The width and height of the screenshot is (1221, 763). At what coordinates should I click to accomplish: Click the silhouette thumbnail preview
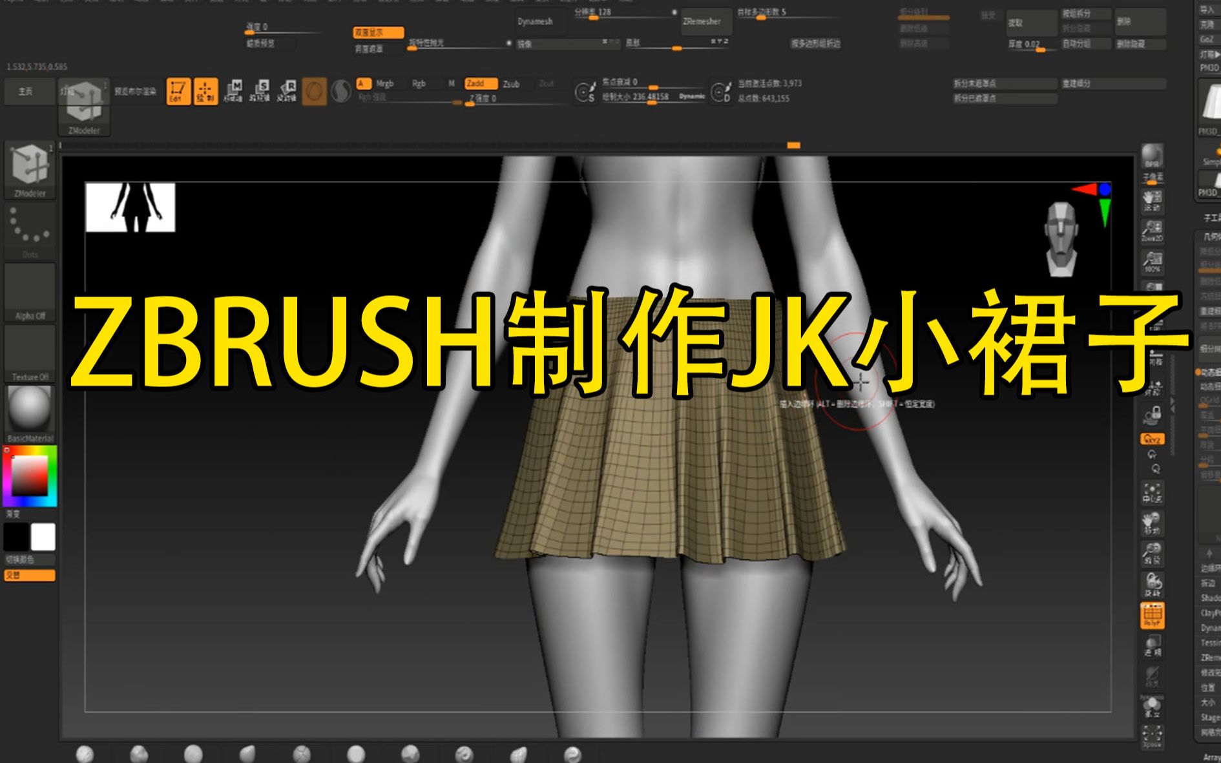tap(130, 207)
